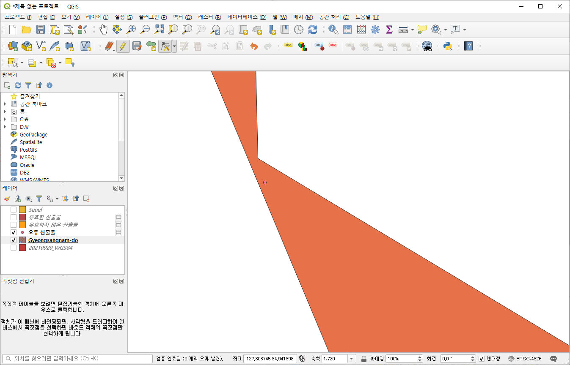Open the Python console

(448, 46)
